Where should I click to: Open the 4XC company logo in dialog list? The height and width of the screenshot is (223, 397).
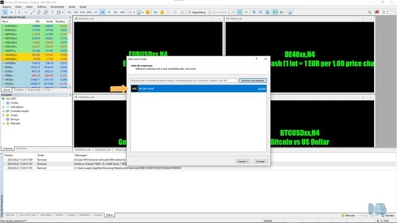point(135,89)
